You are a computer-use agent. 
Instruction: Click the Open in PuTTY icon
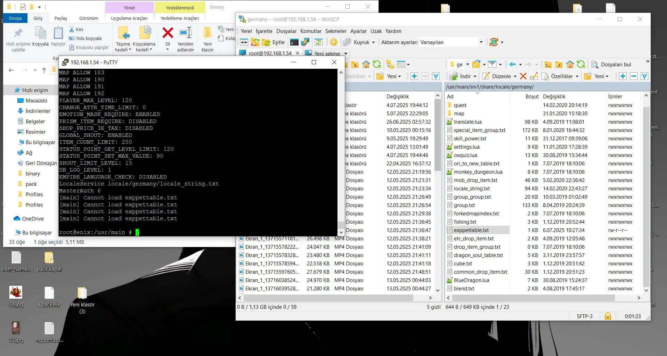305,42
